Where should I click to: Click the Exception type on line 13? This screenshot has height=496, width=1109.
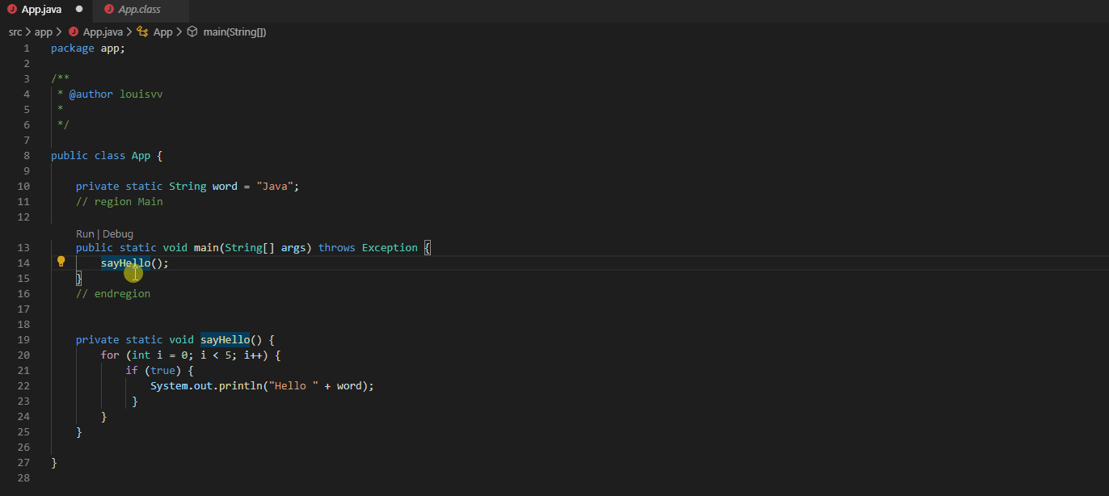point(390,248)
